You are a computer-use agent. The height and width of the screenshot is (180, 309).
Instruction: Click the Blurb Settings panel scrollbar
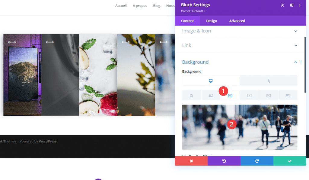click(x=305, y=65)
